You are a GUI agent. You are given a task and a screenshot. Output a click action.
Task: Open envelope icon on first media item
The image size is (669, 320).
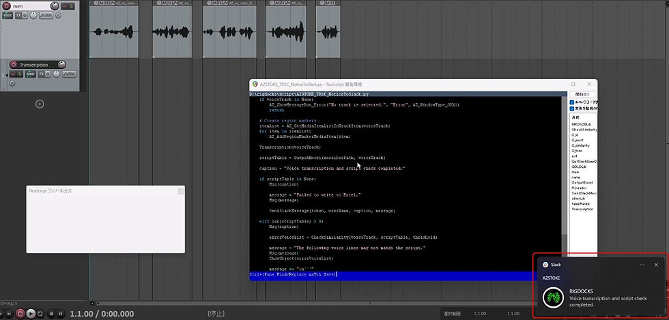tap(112, 3)
